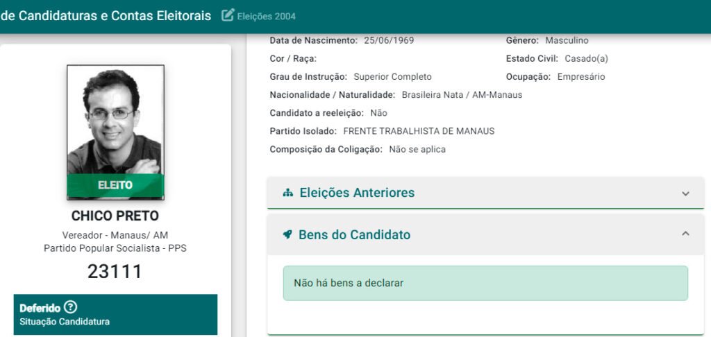Click the candidate number 23111
711x337 pixels.
pyautogui.click(x=115, y=271)
